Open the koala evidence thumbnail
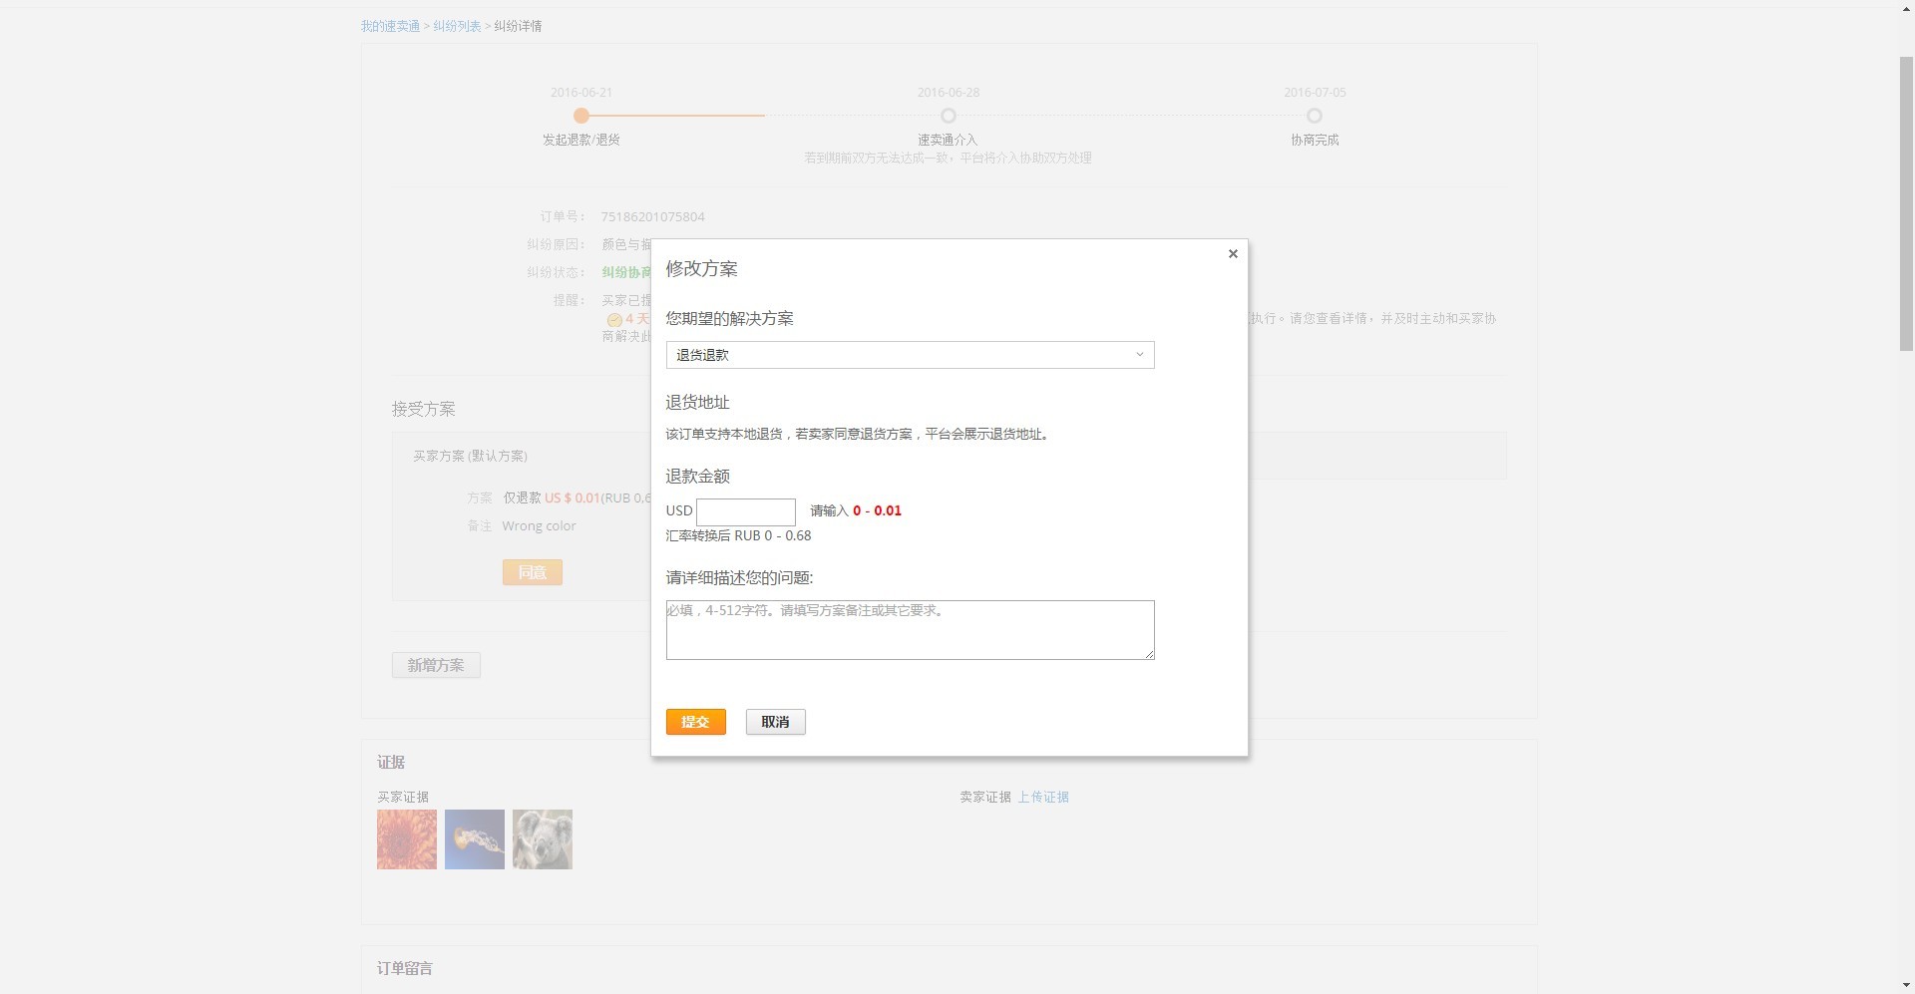The height and width of the screenshot is (994, 1915). click(x=542, y=838)
